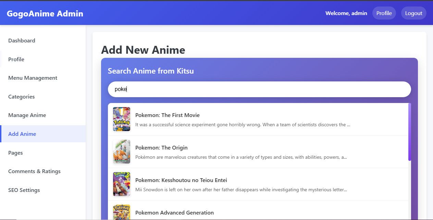Click the Pokemon: The First Movie poster thumbnail
This screenshot has height=220, width=433.
click(122, 119)
